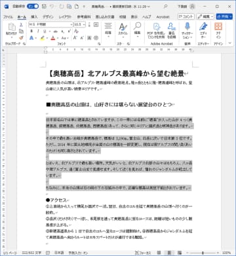The height and width of the screenshot is (256, 236).
Task: Toggle Italic formatting
Action: [x=38, y=31]
